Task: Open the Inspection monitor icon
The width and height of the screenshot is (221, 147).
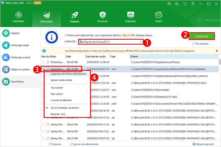Action: tap(130, 15)
